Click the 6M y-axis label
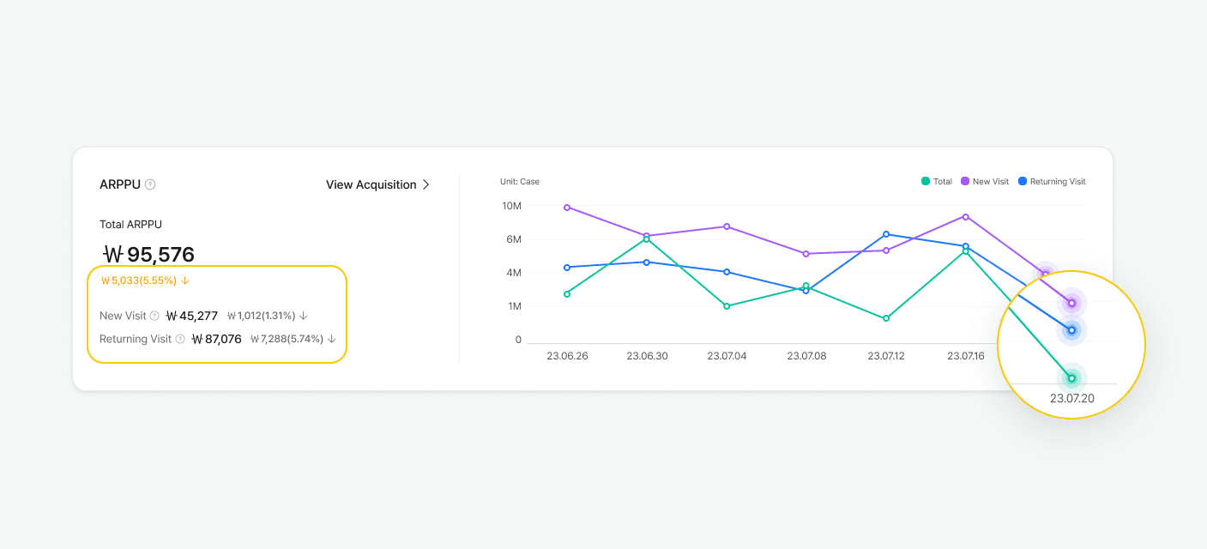The image size is (1207, 549). click(x=514, y=239)
